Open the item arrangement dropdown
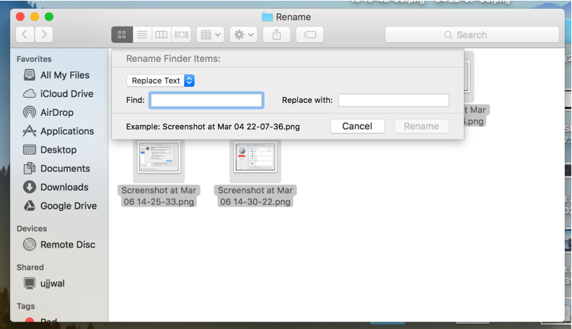The height and width of the screenshot is (329, 572). click(x=211, y=35)
